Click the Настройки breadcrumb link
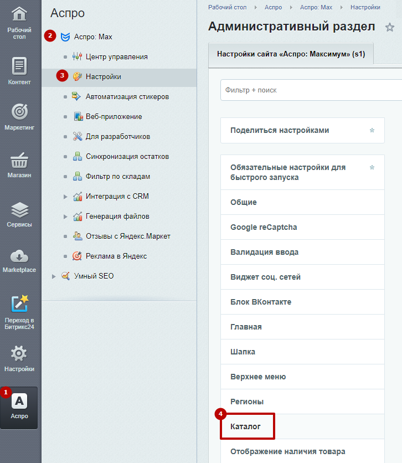 pos(365,7)
